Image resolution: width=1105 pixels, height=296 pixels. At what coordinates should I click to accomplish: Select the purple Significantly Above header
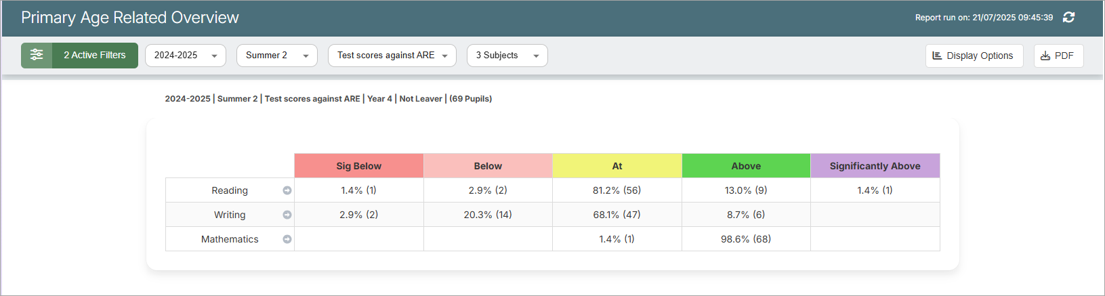click(x=875, y=166)
